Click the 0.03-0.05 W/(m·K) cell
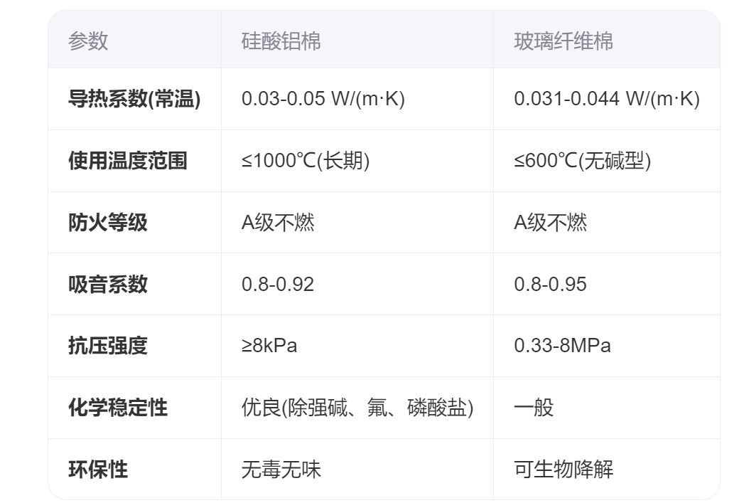This screenshot has width=739, height=503. pyautogui.click(x=323, y=99)
